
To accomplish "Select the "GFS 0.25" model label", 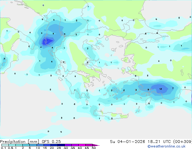I will [51, 142].
